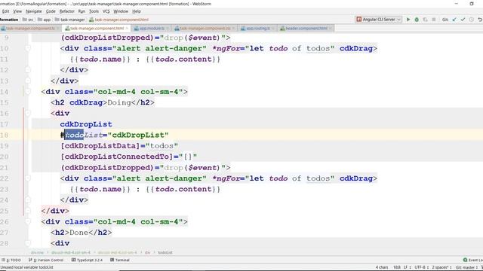Open the Terminal tool window
Screen dimensions: 483x271
pyautogui.click(x=120, y=260)
